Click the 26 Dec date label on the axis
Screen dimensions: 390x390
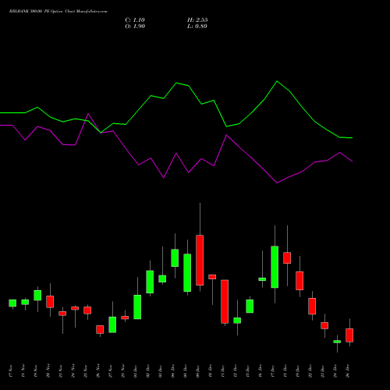click(x=348, y=370)
